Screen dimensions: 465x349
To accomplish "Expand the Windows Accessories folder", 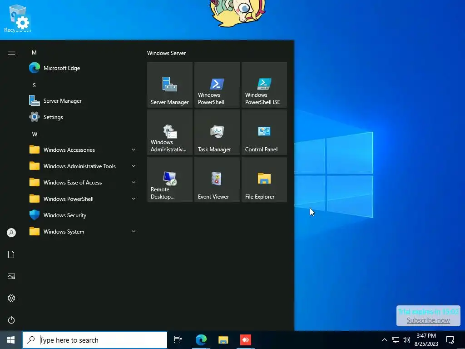I will (x=83, y=150).
